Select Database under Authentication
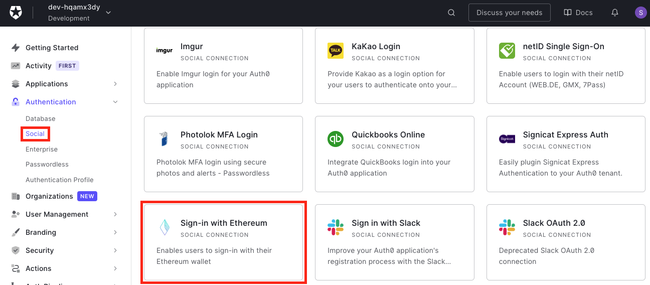Viewport: 650px width, 285px height. coord(41,119)
